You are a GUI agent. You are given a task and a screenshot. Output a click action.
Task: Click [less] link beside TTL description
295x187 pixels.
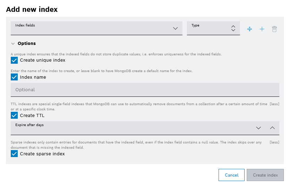click(274, 104)
